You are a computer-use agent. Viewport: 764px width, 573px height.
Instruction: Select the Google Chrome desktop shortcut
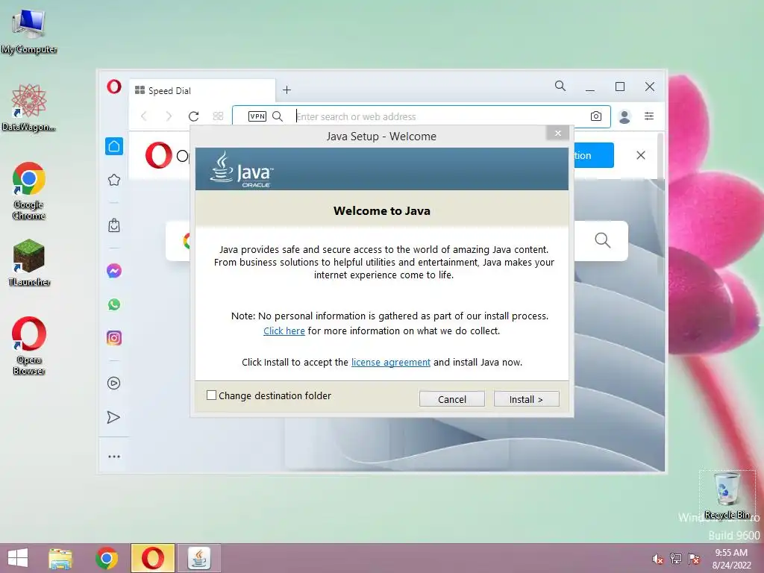29,190
